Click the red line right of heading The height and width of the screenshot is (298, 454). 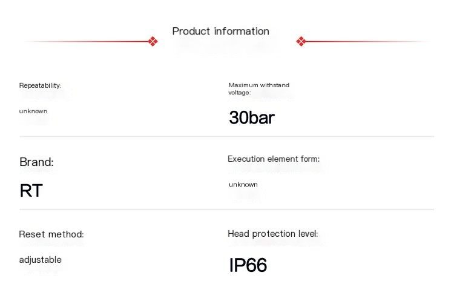367,41
